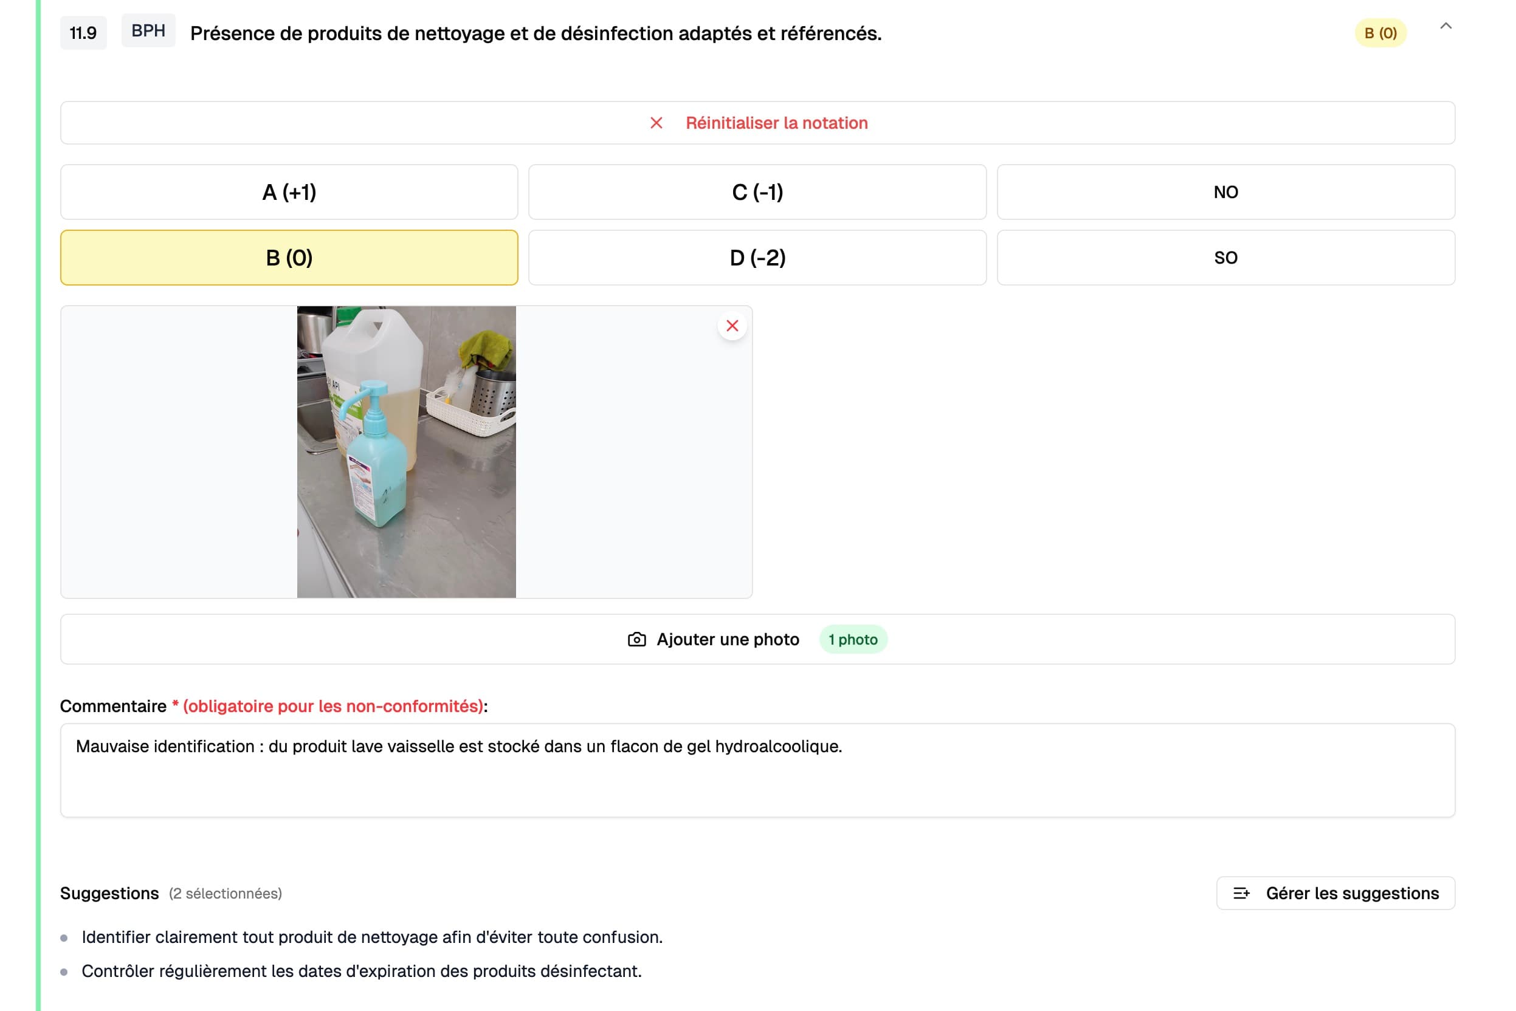The image size is (1516, 1011).
Task: Choose the SO rating option
Action: click(1225, 258)
